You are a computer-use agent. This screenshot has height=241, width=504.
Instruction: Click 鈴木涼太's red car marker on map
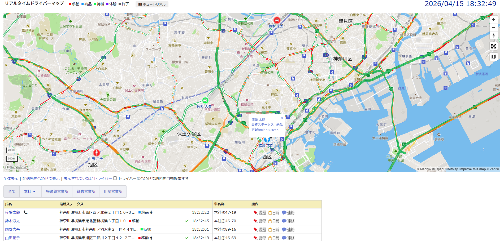[x=277, y=20]
